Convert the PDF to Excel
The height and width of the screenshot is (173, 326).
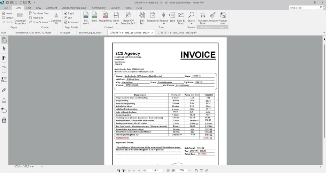[94, 17]
